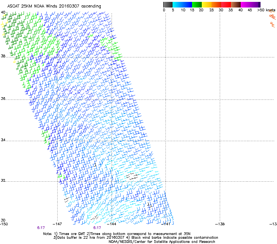277x244 pixels.
Task: Click the red 30-35 knots color segment
Action: [226, 5]
